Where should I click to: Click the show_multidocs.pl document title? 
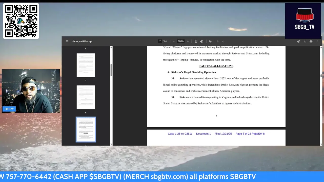pyautogui.click(x=82, y=41)
